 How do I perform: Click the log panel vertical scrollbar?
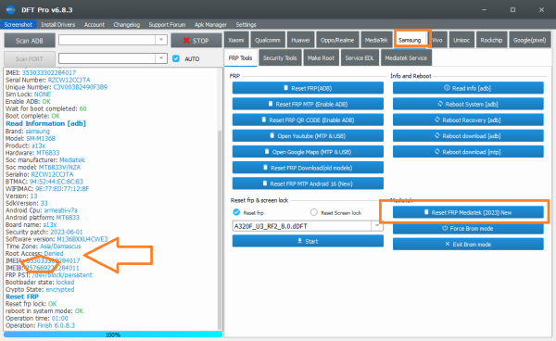point(220,231)
